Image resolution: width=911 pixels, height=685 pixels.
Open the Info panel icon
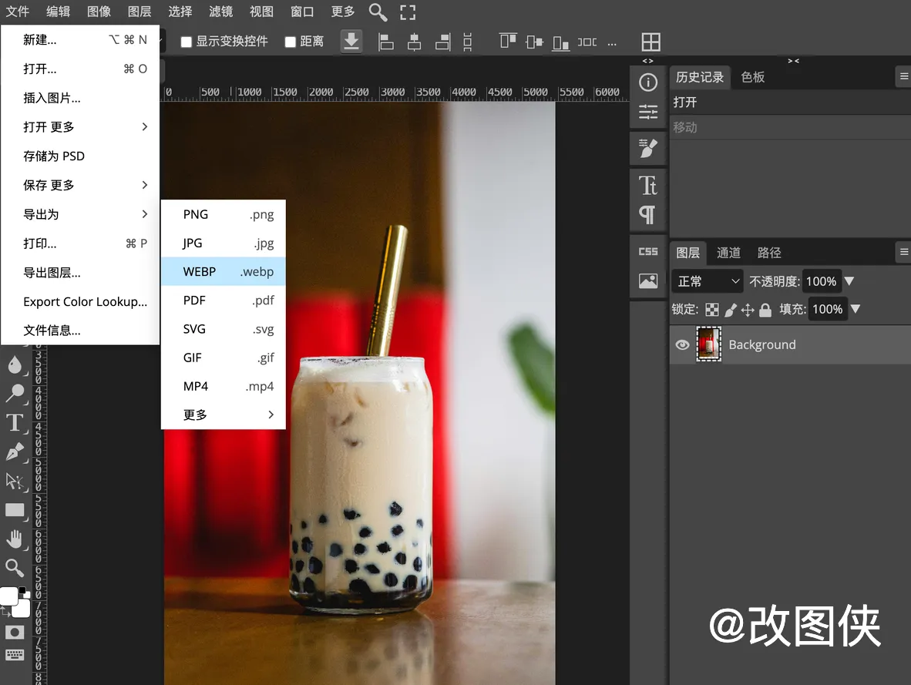pos(648,82)
